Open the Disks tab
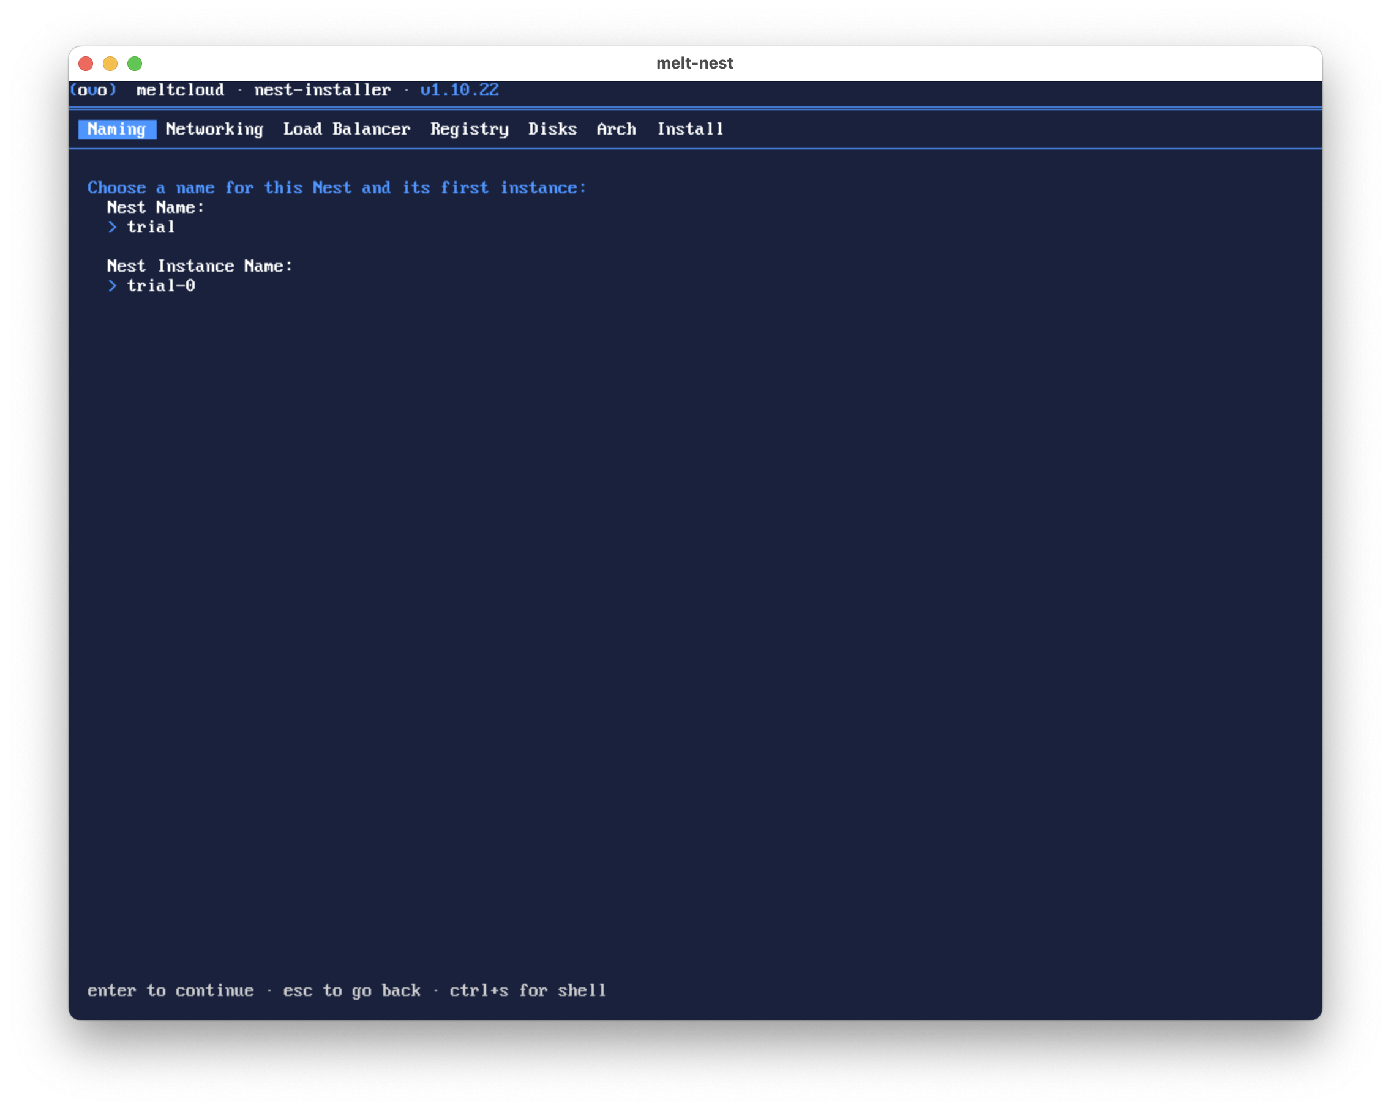The height and width of the screenshot is (1111, 1391). tap(552, 129)
